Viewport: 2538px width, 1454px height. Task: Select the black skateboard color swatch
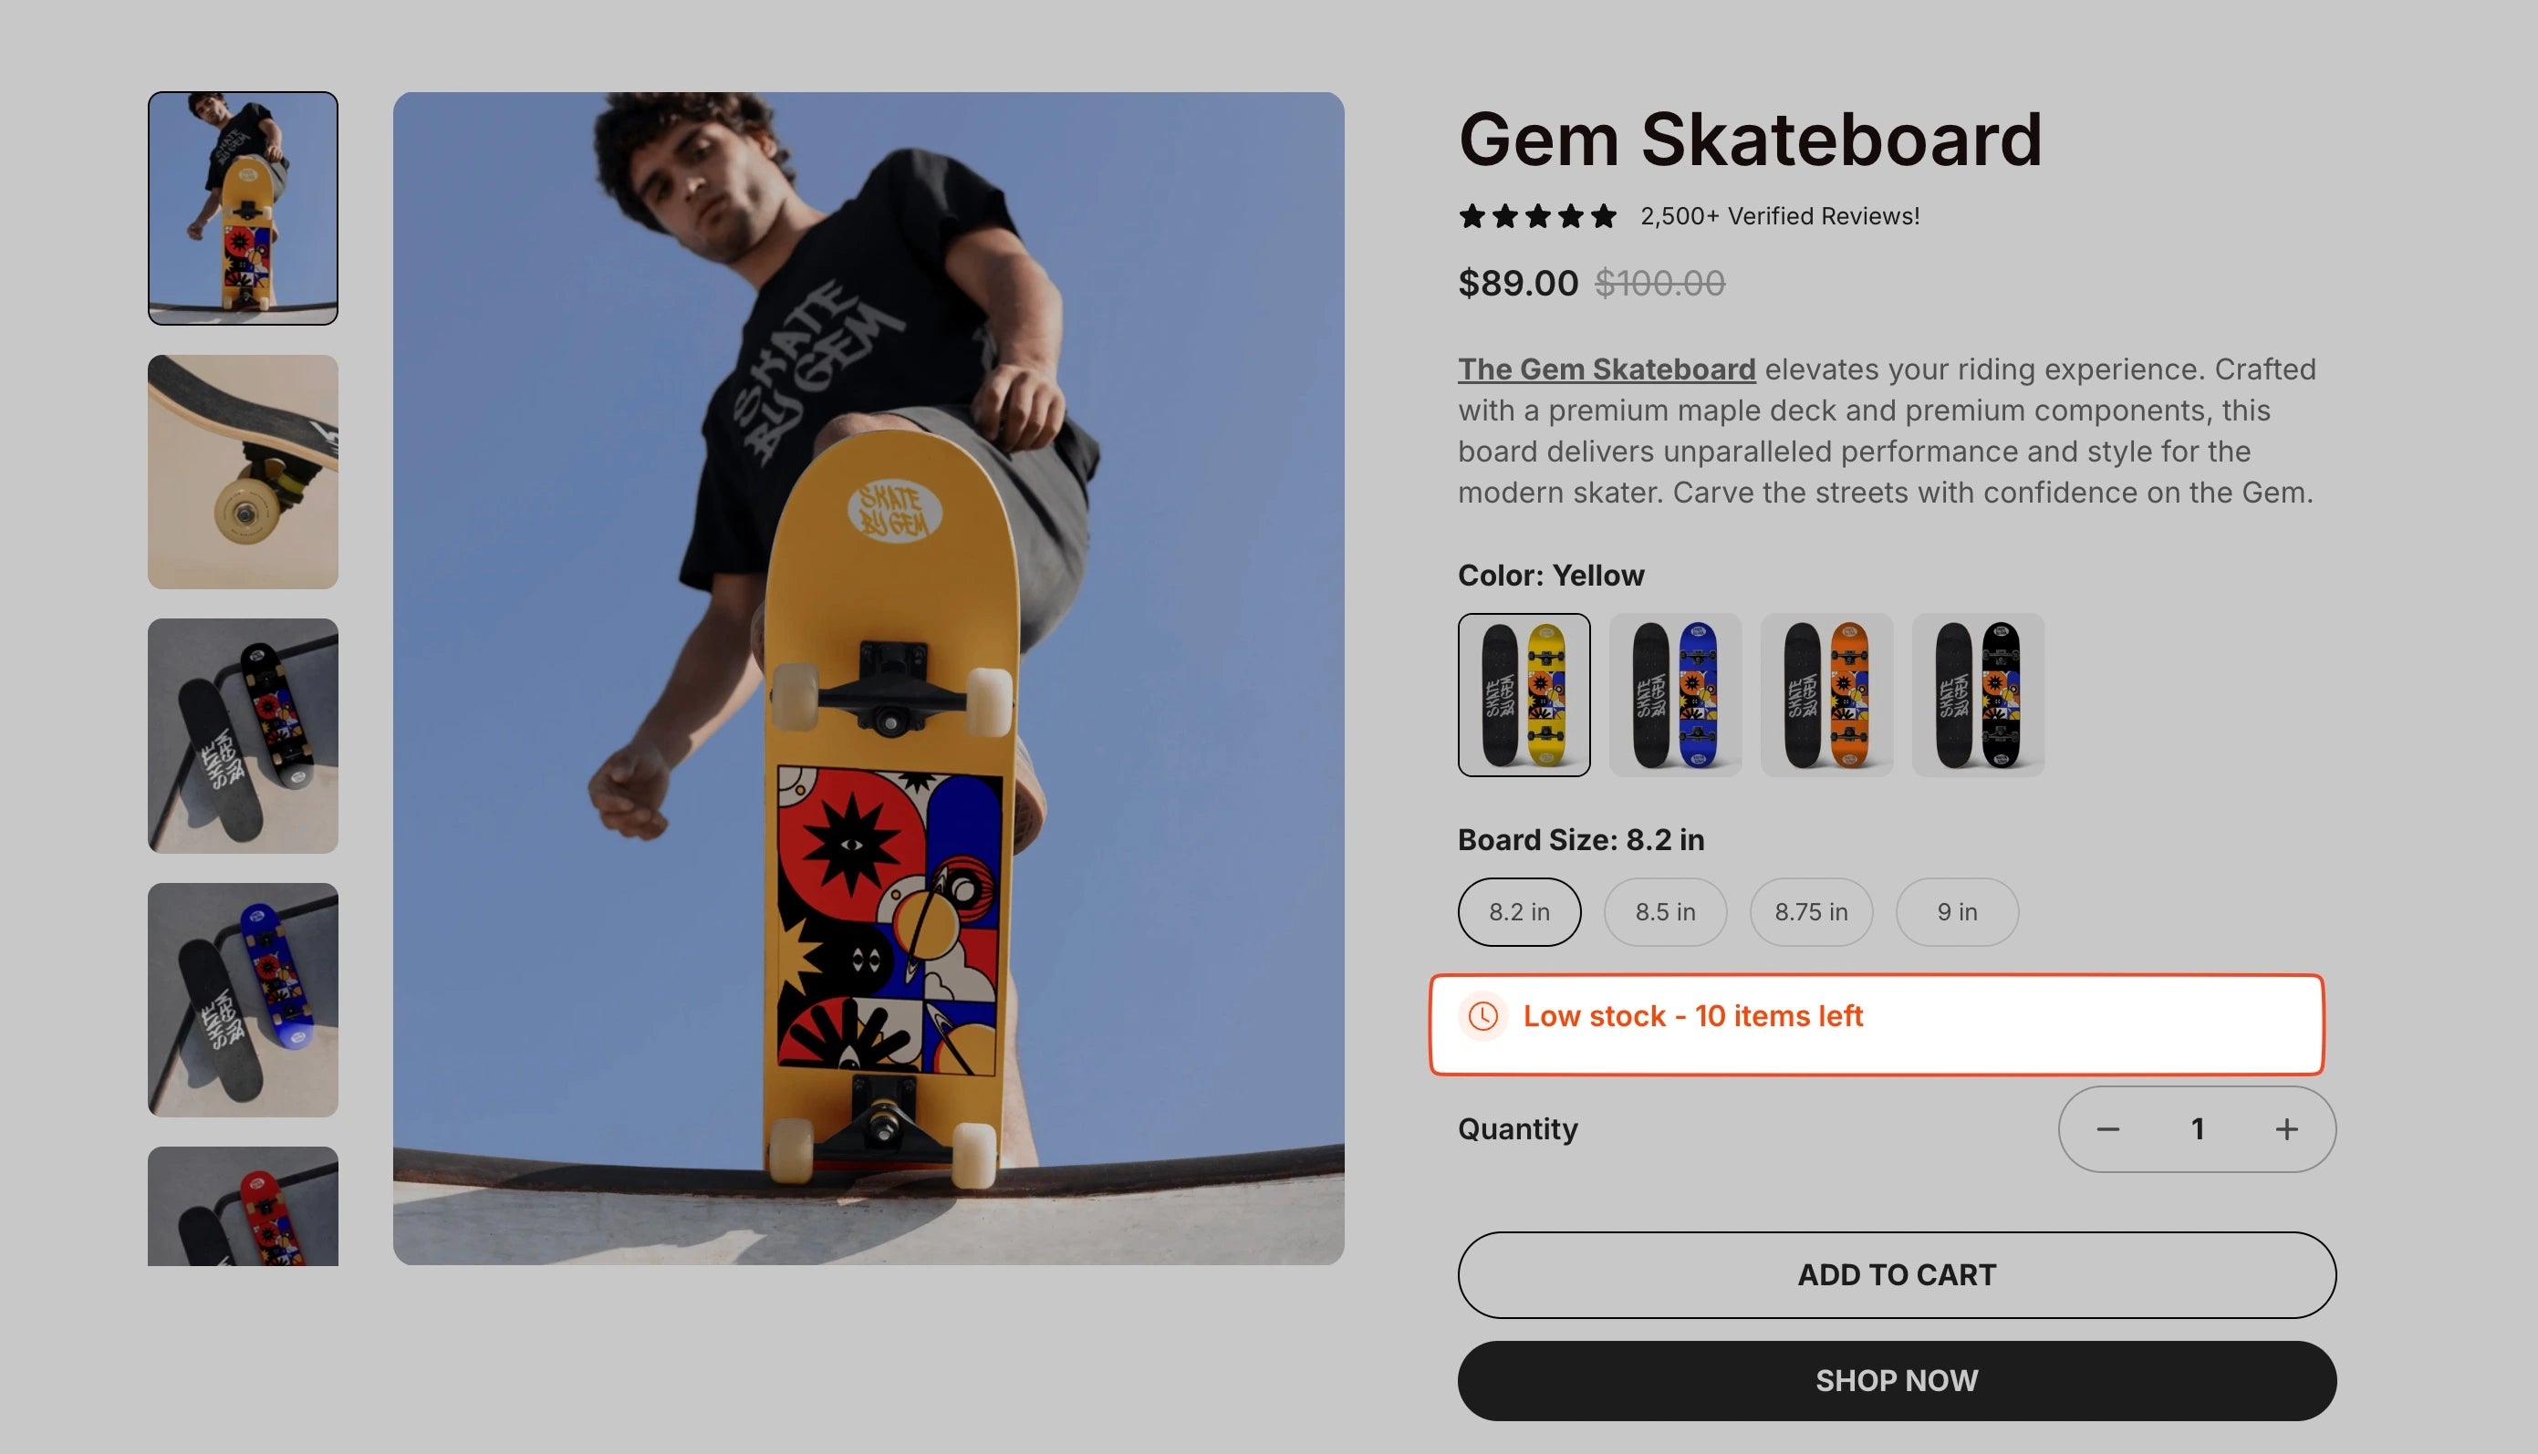1978,695
